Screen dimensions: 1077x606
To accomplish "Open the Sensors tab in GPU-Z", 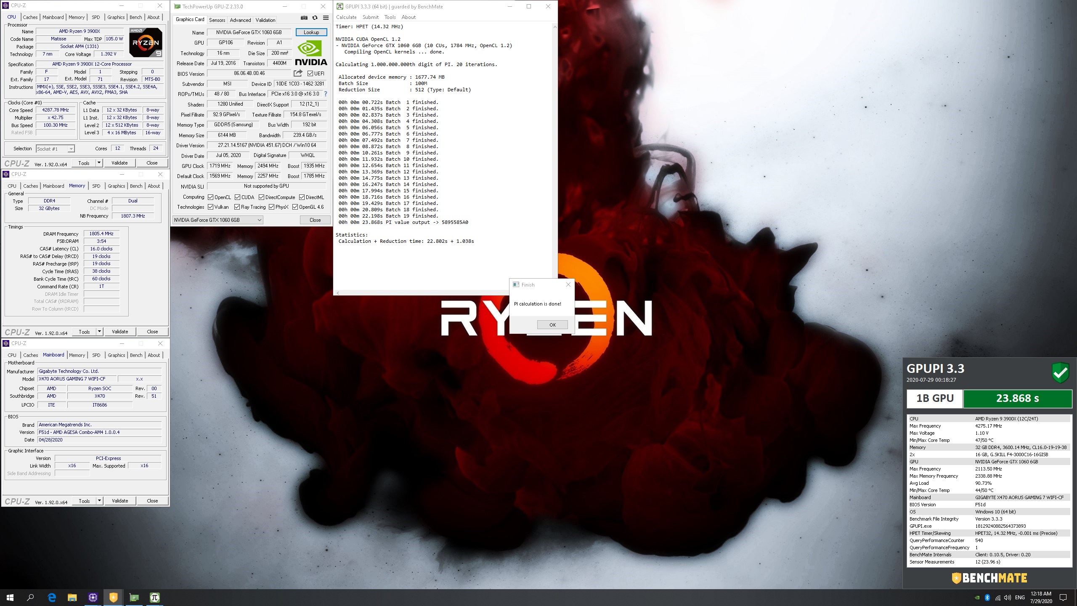I will click(217, 20).
